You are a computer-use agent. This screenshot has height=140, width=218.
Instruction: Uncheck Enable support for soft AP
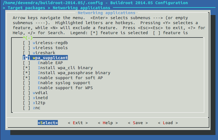tap(26, 78)
